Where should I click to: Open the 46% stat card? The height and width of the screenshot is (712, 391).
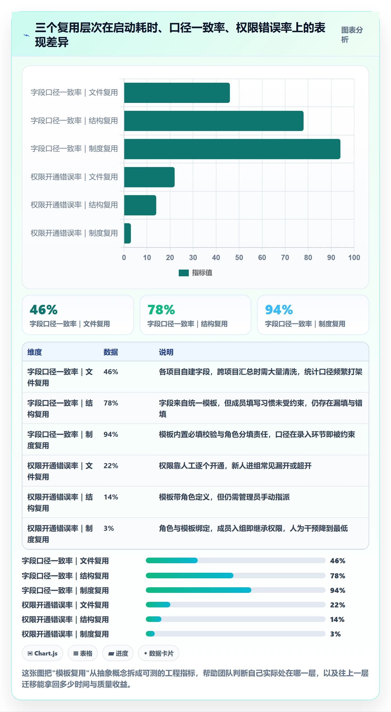click(78, 315)
